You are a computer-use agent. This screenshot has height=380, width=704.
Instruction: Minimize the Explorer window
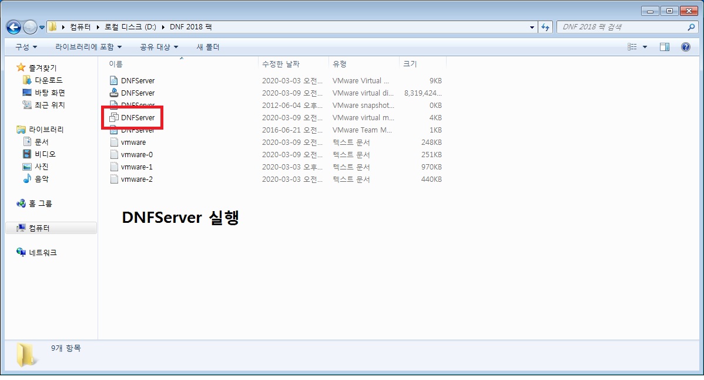650,11
